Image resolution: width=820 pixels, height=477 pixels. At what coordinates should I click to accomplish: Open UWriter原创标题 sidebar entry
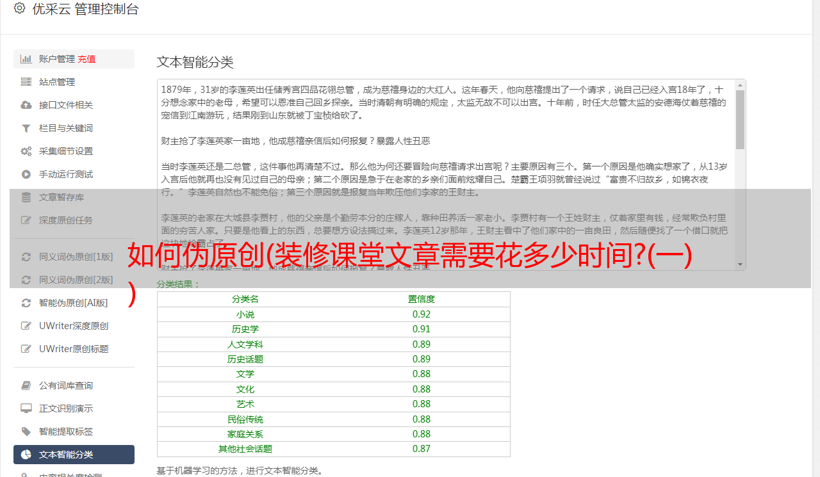click(74, 349)
